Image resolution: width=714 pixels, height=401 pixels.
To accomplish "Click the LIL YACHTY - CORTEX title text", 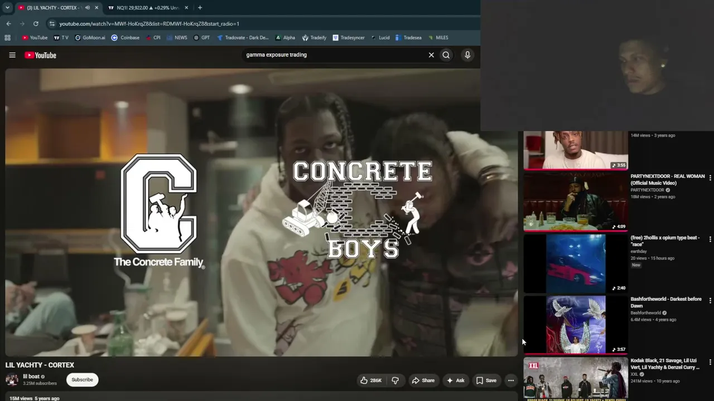I will [x=40, y=365].
